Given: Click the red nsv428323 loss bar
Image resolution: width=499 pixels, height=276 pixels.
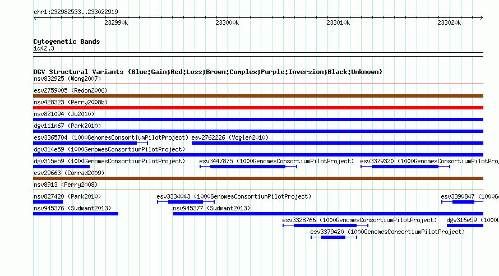Looking at the screenshot, I should click(x=258, y=108).
